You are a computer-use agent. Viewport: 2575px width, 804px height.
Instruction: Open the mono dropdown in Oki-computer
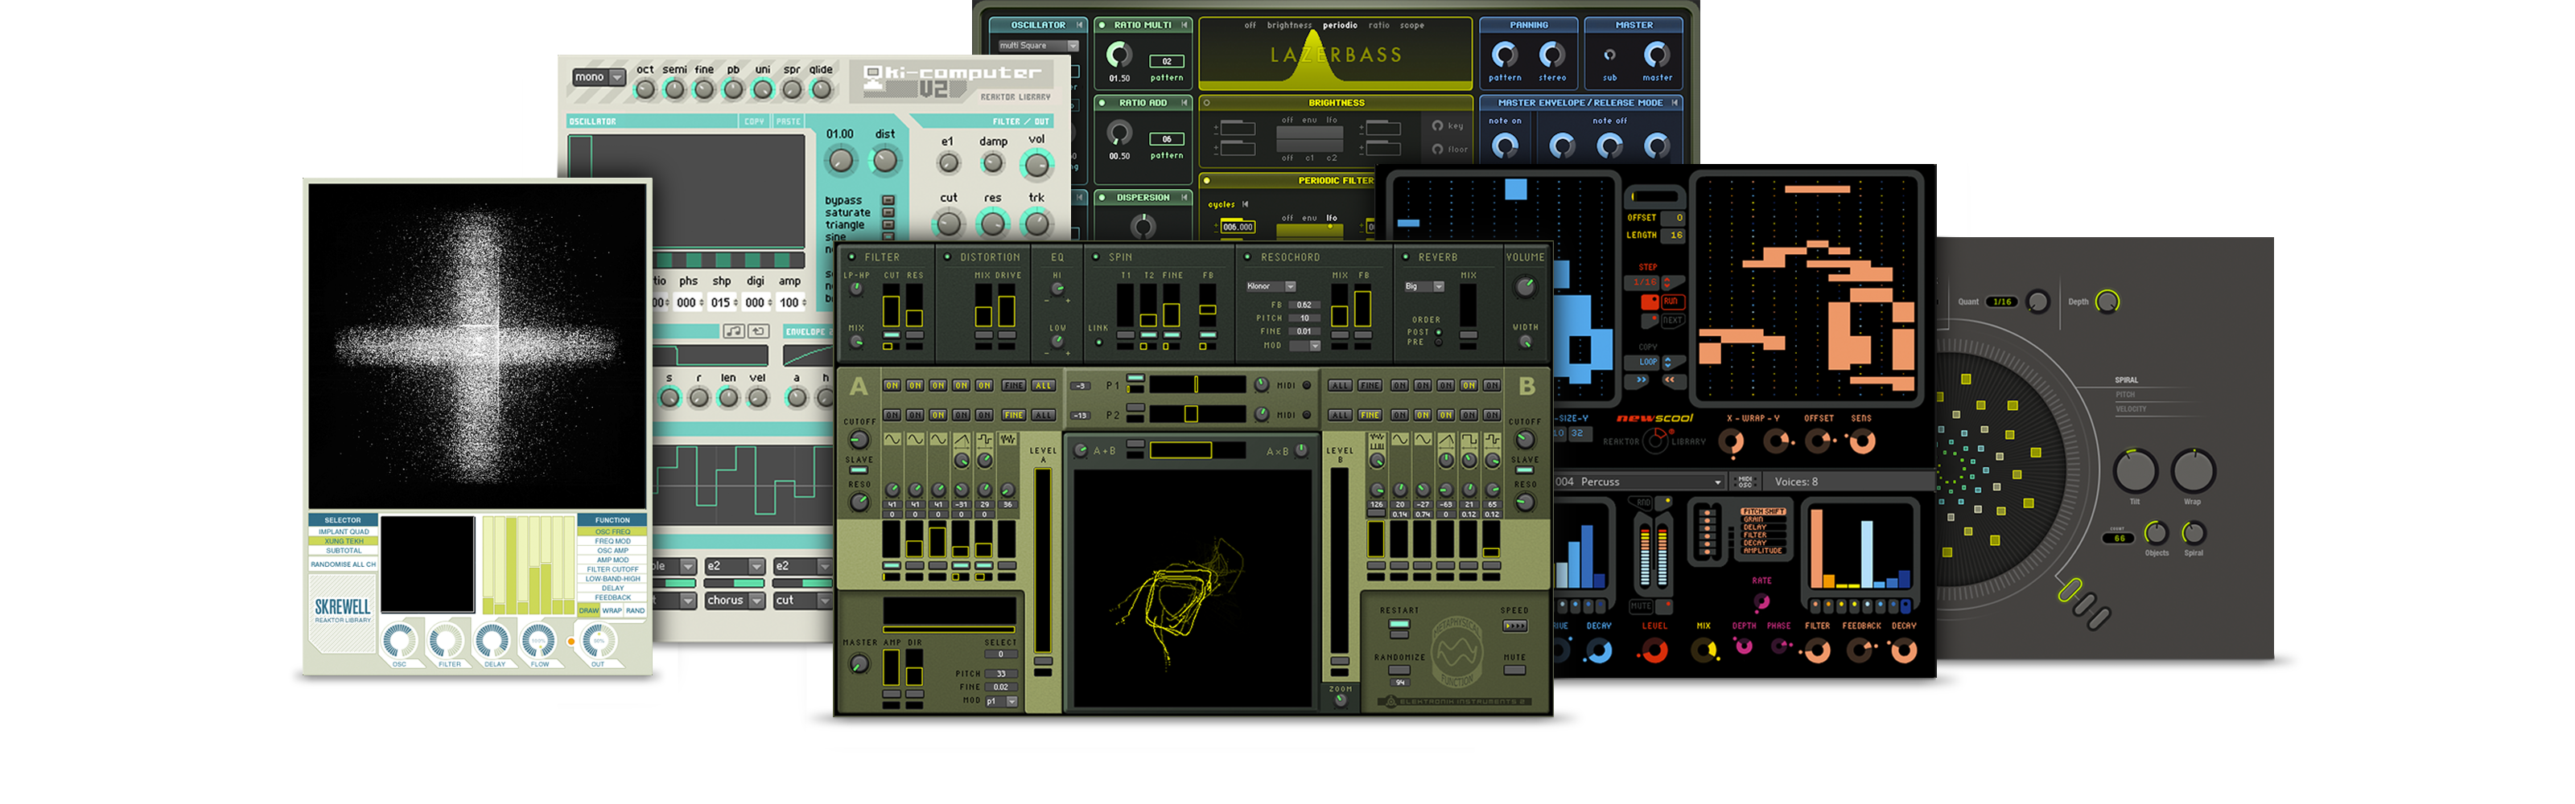coord(599,77)
